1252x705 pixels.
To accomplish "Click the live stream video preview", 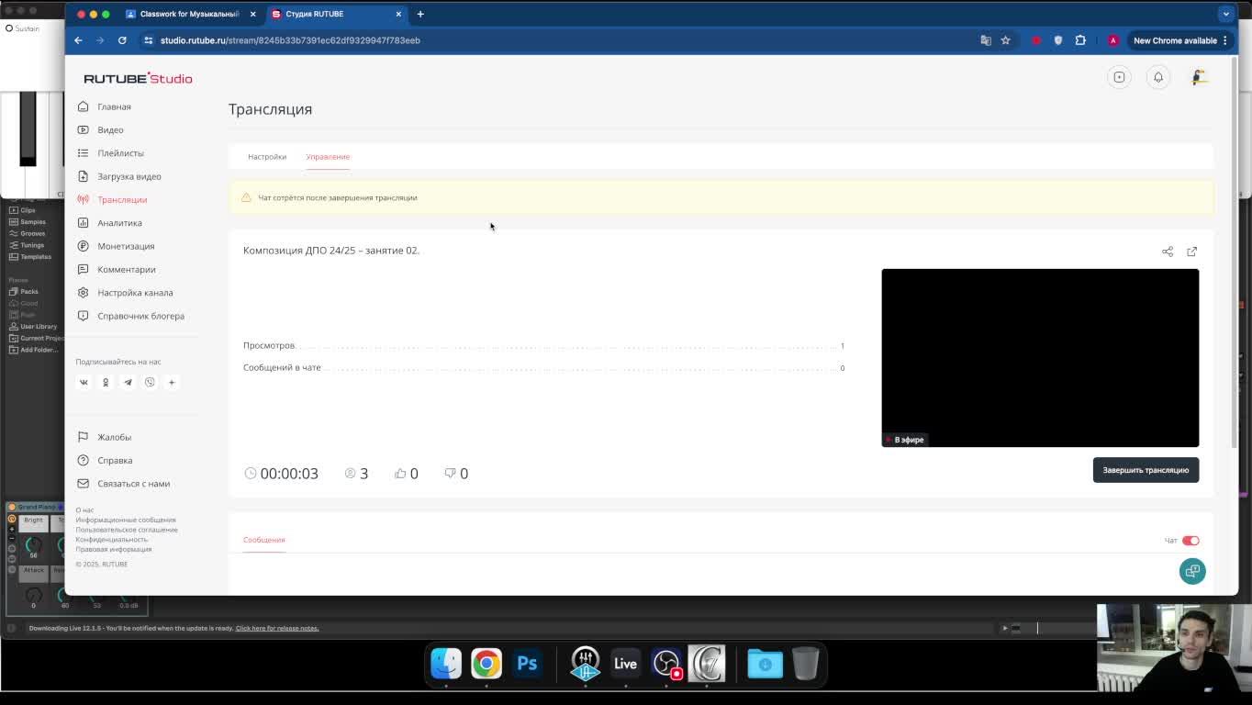I will (1040, 358).
